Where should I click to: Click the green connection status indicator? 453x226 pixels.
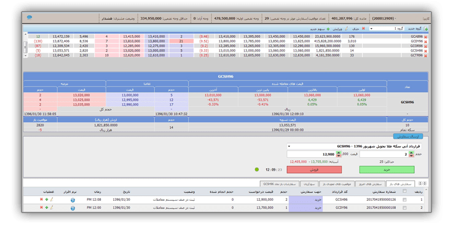(257, 169)
